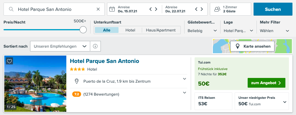This screenshot has height=115, width=296.
Task: Open Lage location dropdown
Action: point(239,31)
